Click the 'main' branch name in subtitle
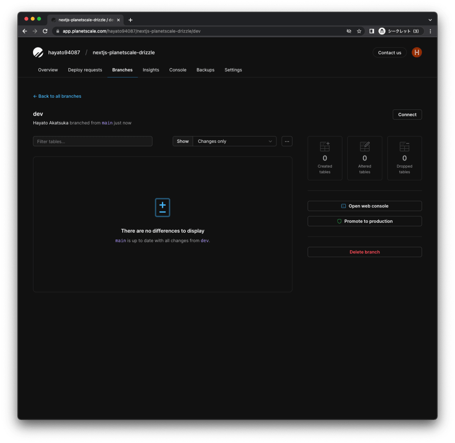 coord(107,123)
